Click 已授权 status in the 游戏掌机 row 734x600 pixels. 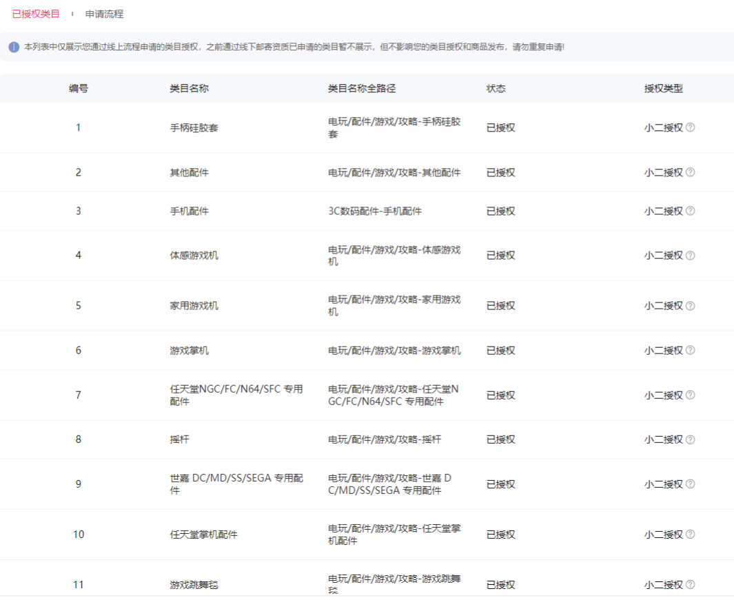[x=500, y=351]
